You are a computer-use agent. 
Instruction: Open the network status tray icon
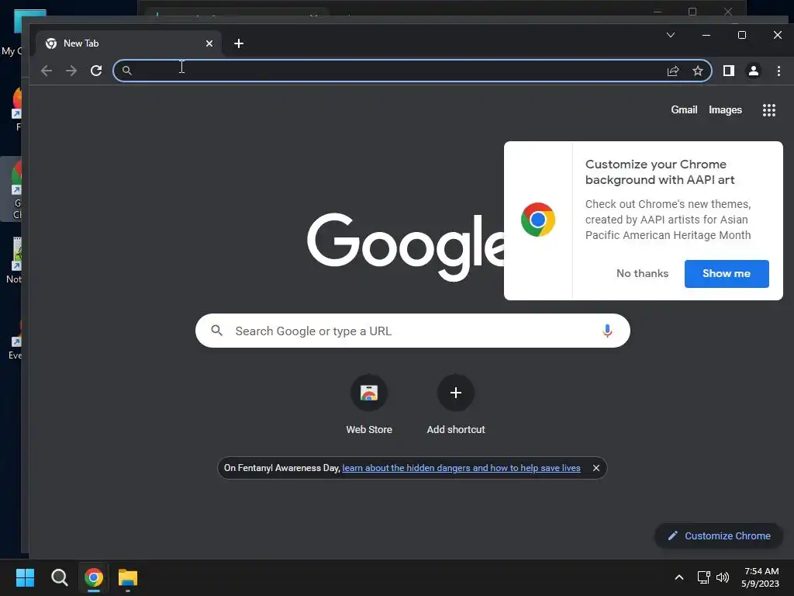703,577
